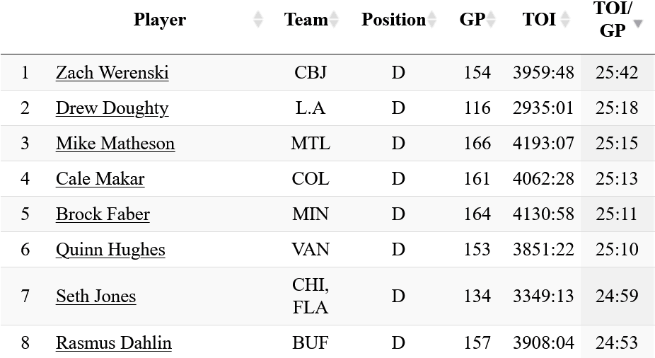This screenshot has width=655, height=358.
Task: Open Mike Matheson player page
Action: pos(115,144)
